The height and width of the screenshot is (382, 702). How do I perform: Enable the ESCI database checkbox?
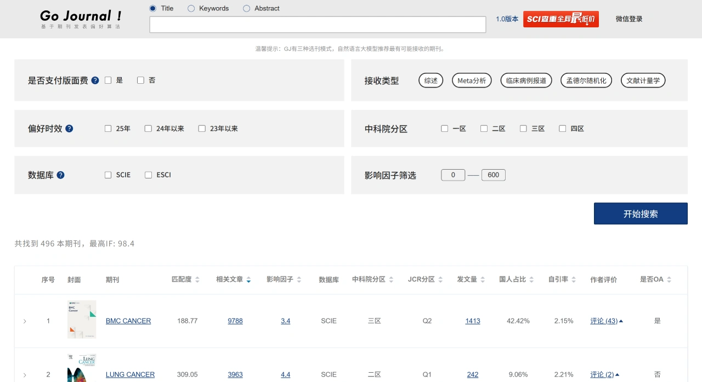(148, 175)
